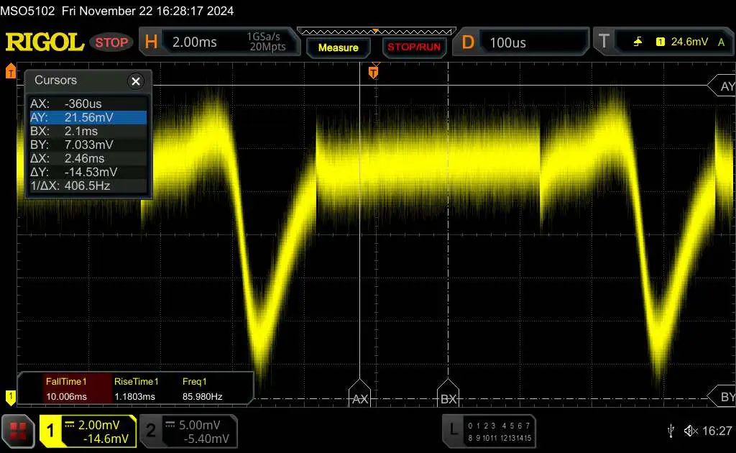This screenshot has width=736, height=453.
Task: Click the USB connection status icon
Action: click(671, 431)
